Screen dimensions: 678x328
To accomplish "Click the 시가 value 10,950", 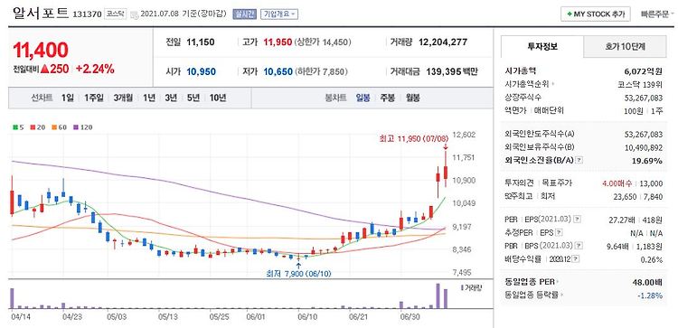I will pyautogui.click(x=201, y=71).
